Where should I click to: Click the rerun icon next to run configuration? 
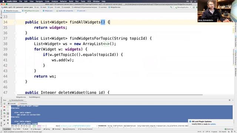pyautogui.click(x=194, y=7)
